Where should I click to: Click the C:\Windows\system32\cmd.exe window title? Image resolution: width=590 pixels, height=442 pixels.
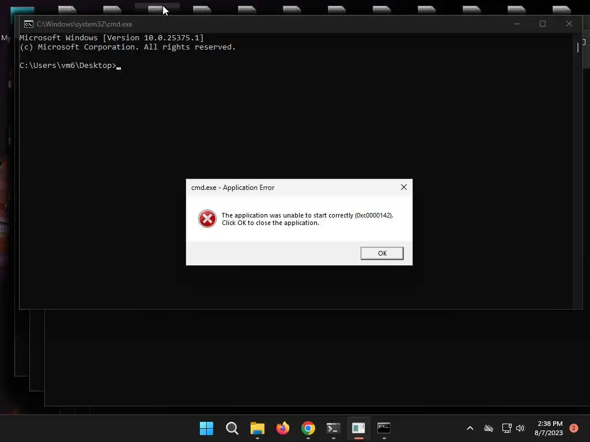[x=85, y=24]
